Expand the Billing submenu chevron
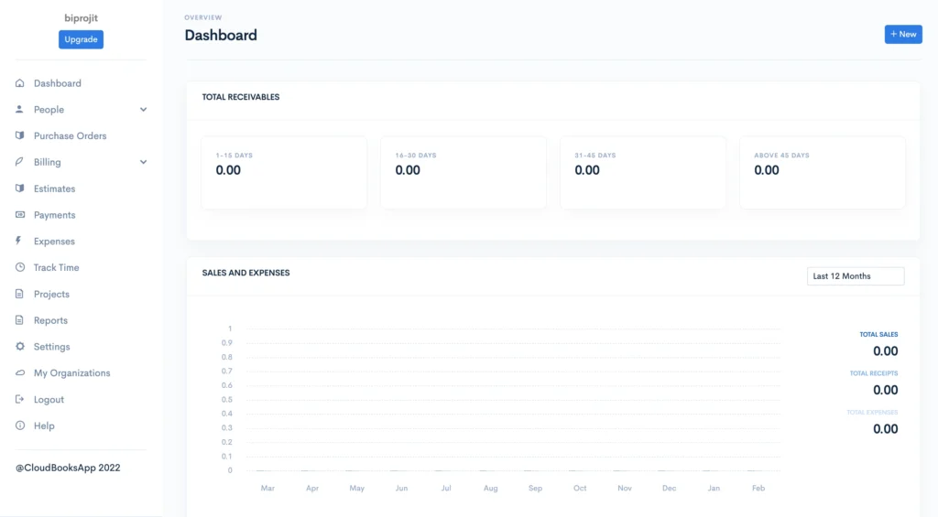The height and width of the screenshot is (517, 938). pos(143,162)
